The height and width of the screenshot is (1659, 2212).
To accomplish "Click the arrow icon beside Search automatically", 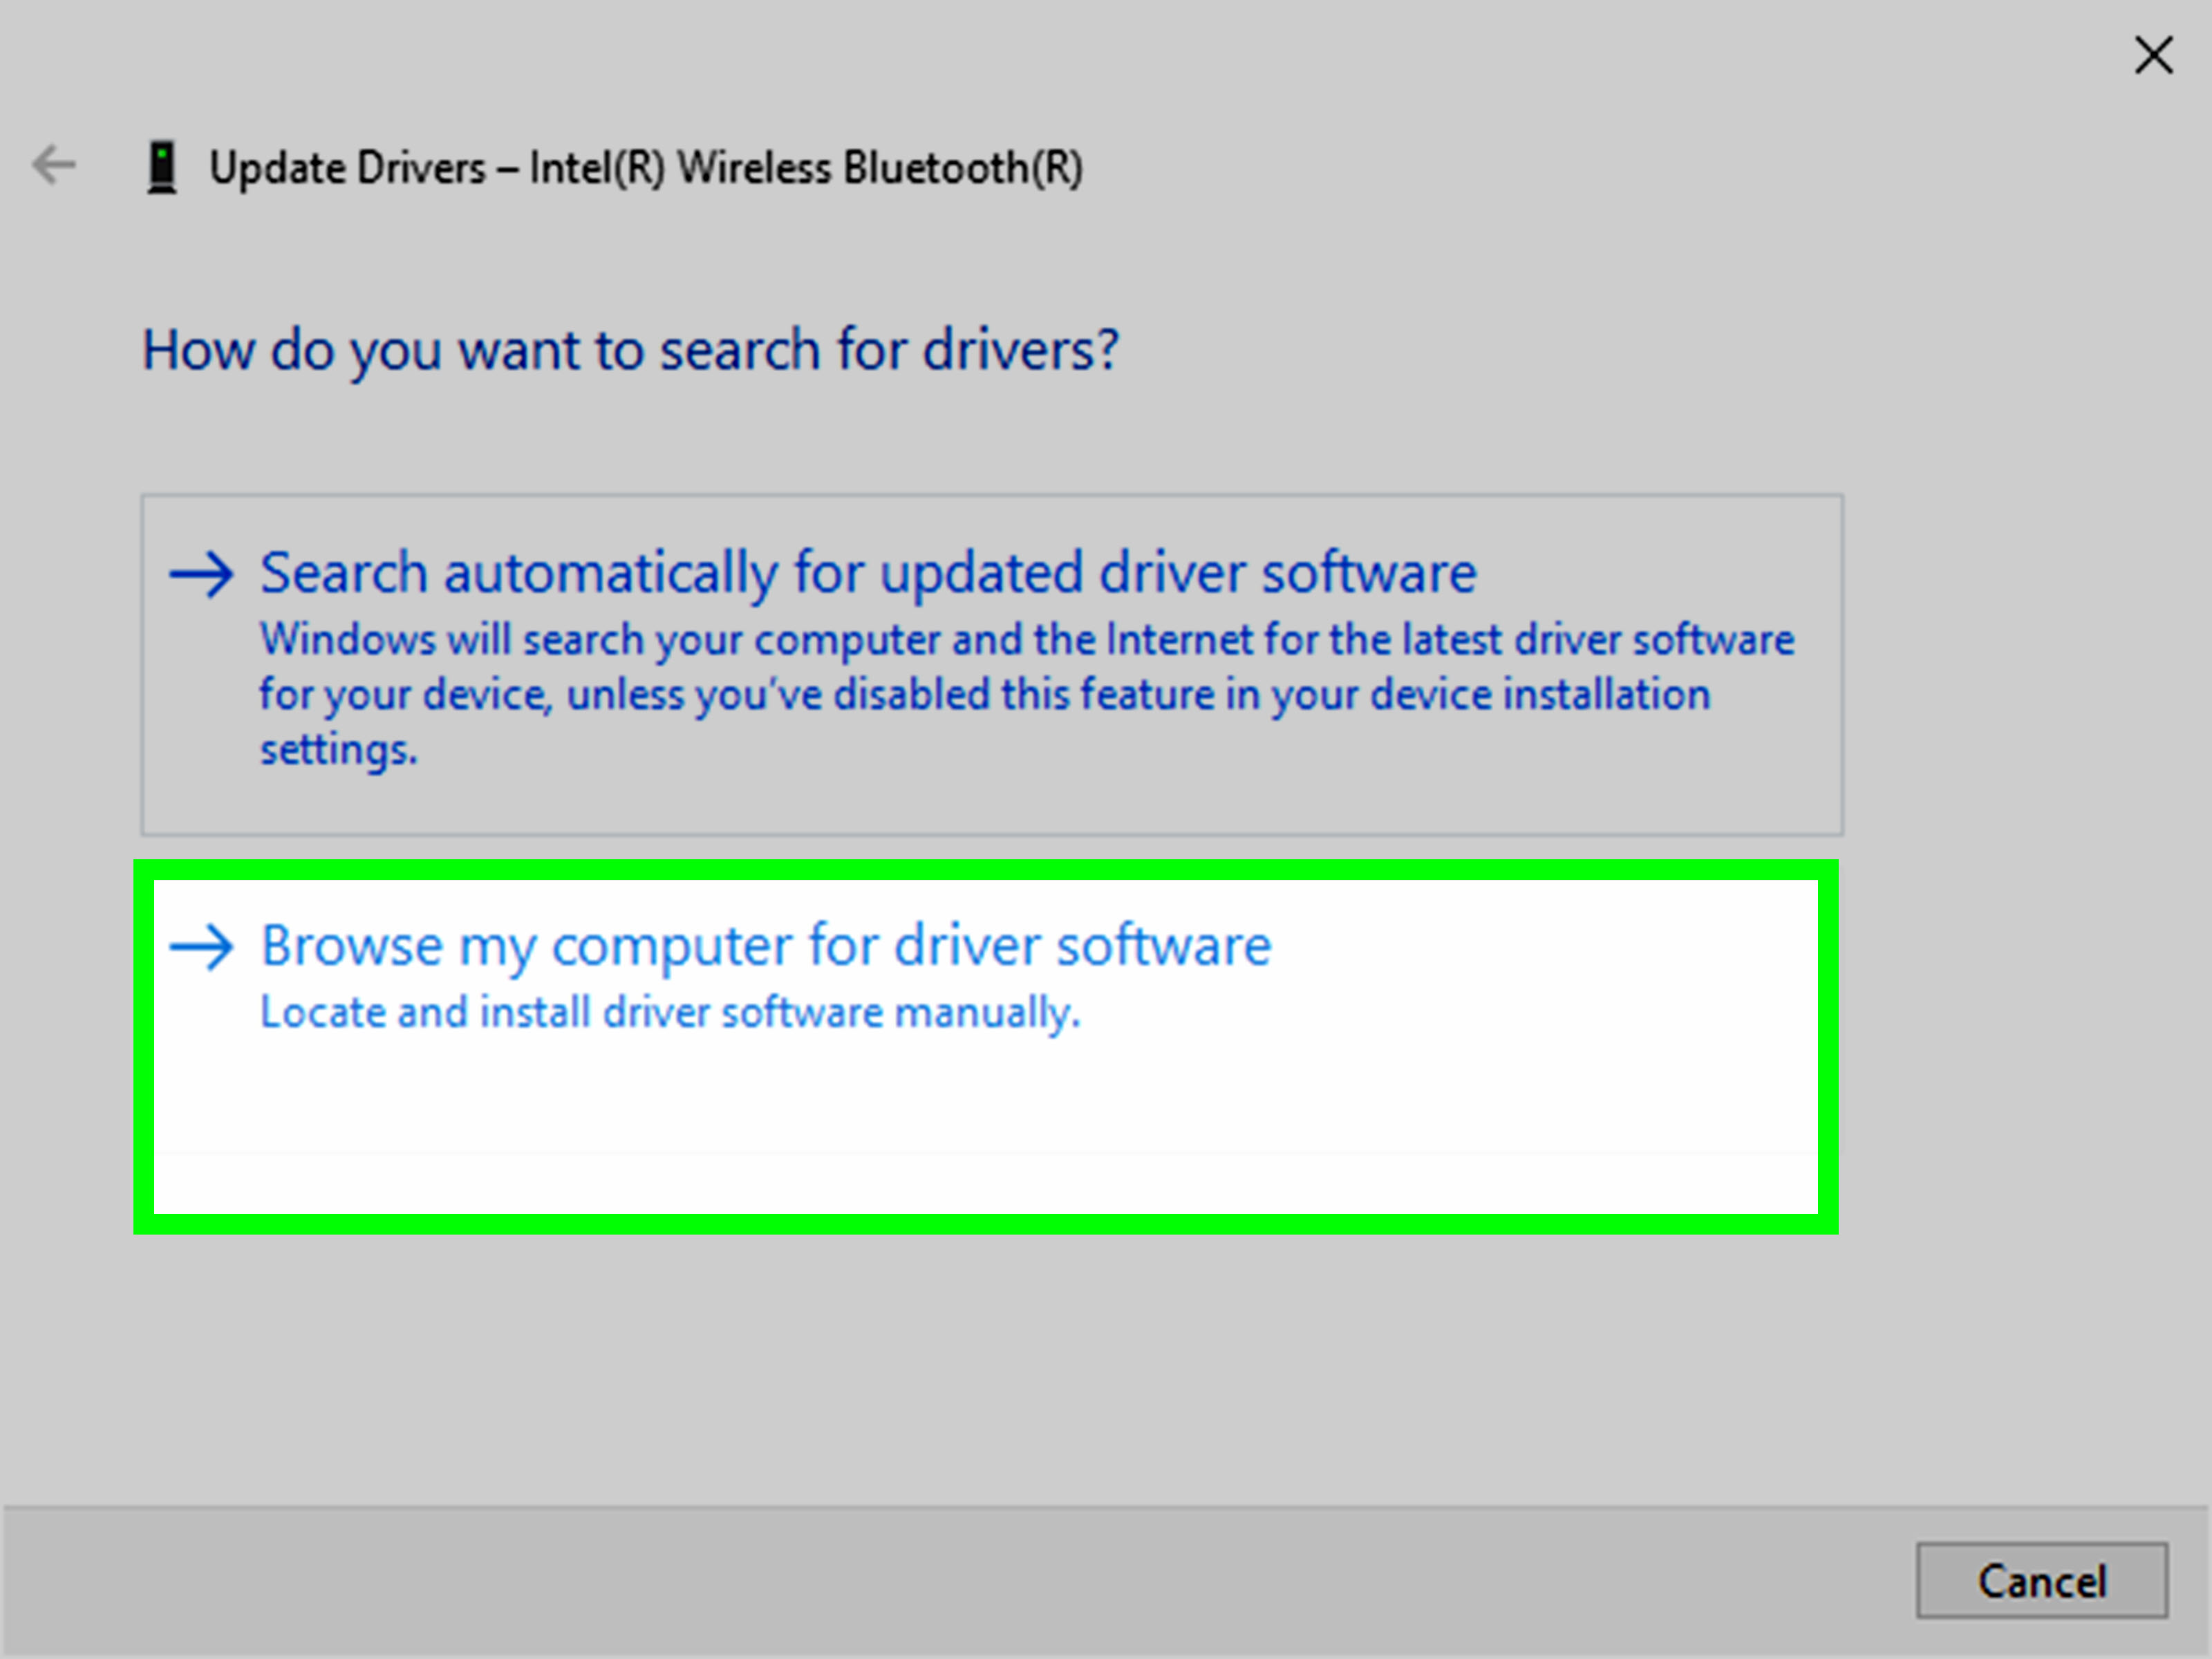I will [201, 574].
